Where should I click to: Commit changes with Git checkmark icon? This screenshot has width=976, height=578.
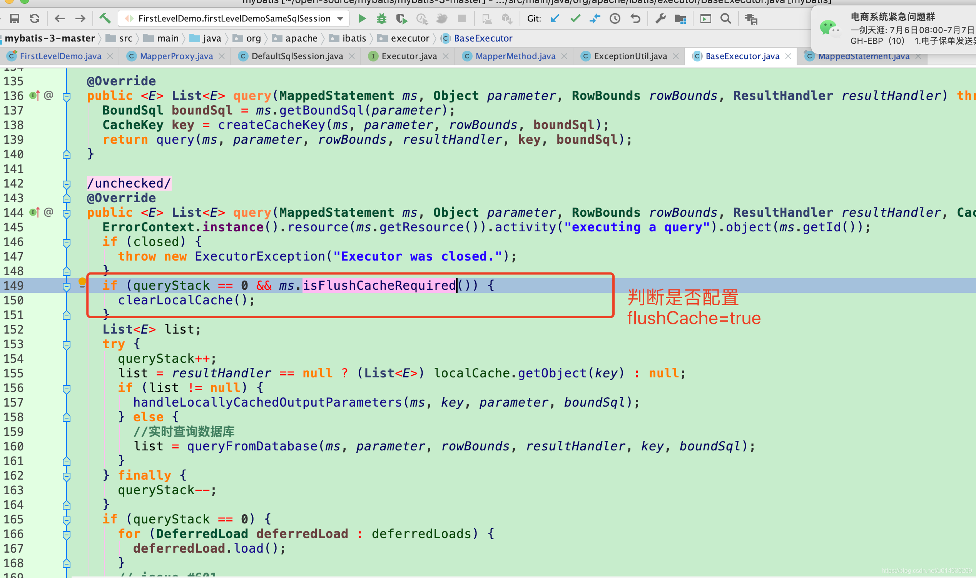[x=575, y=18]
